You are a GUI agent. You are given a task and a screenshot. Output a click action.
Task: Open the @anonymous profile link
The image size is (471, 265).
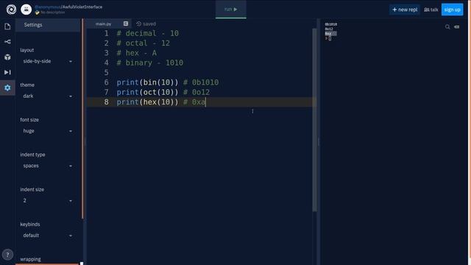click(x=48, y=7)
